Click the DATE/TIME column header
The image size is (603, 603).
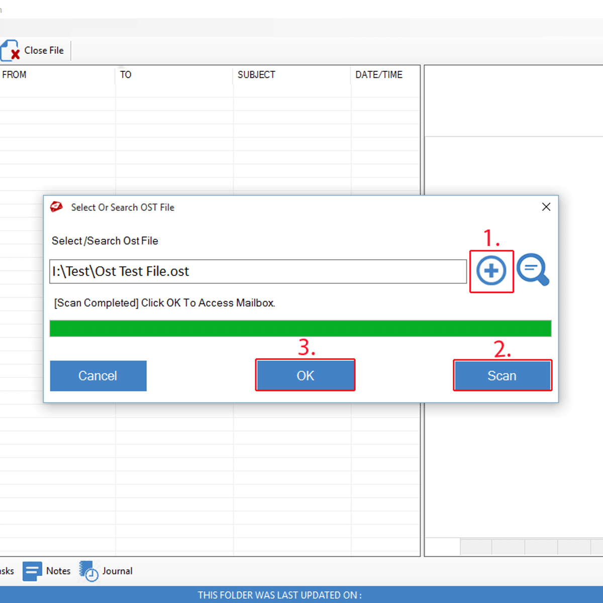pos(379,75)
